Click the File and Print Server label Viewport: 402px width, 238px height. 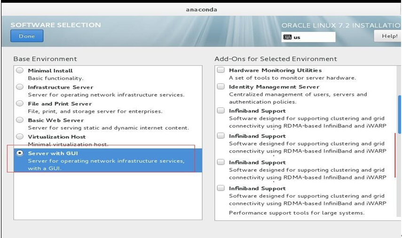click(x=60, y=104)
